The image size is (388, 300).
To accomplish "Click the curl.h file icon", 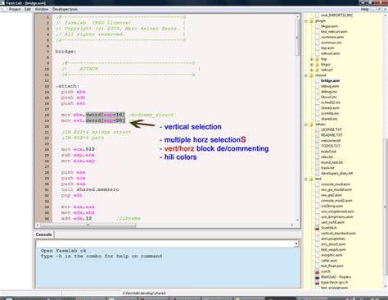I will 317,271.
